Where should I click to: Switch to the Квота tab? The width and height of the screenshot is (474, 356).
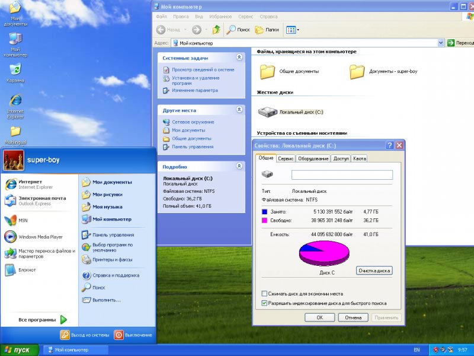pyautogui.click(x=360, y=158)
